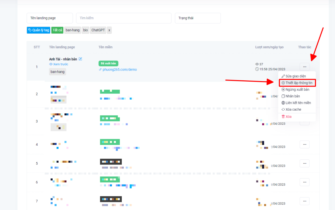Viewport: 335px width, 210px height.
Task: Open the three-dots action menu in row 5
Action: tap(304, 163)
